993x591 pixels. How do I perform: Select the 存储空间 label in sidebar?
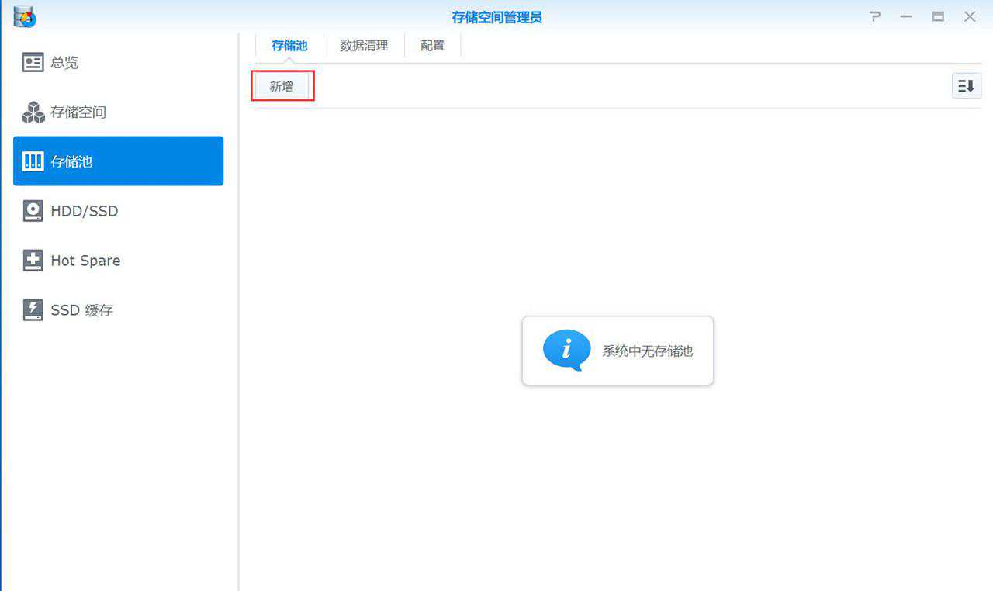78,112
